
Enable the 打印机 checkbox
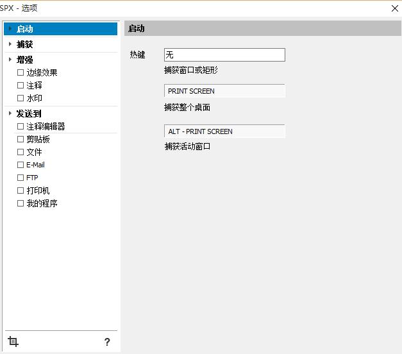(21, 190)
